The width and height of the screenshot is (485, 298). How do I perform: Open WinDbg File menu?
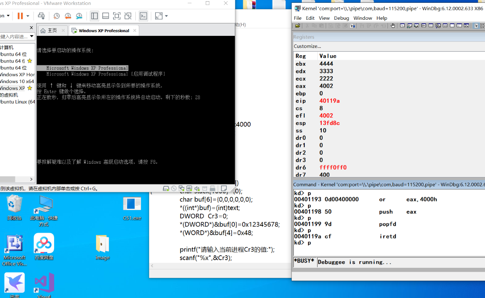pyautogui.click(x=298, y=18)
